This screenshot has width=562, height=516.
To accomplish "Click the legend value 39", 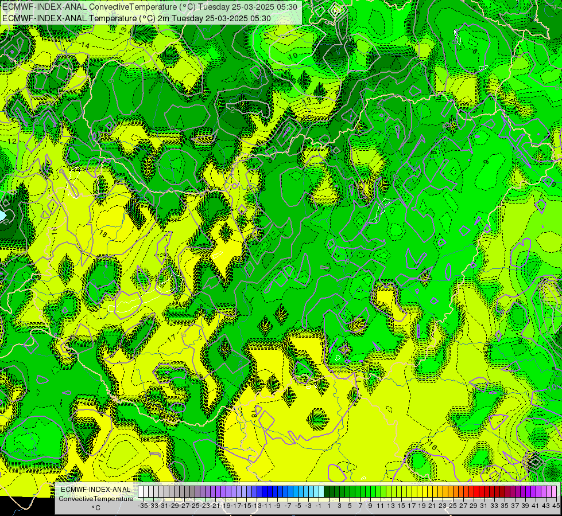I will point(525,506).
